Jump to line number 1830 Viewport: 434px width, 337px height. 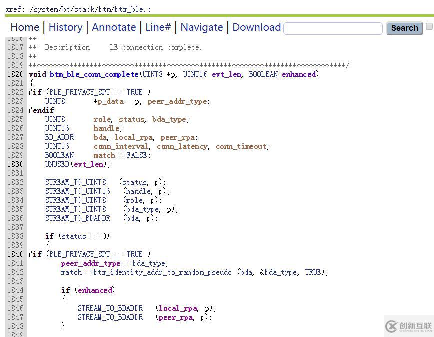pyautogui.click(x=15, y=164)
